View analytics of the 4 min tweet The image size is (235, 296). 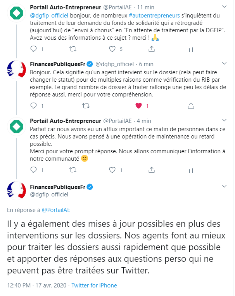tap(191, 170)
